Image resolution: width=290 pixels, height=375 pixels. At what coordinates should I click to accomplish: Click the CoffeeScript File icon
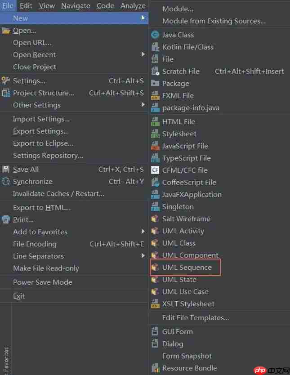point(155,183)
